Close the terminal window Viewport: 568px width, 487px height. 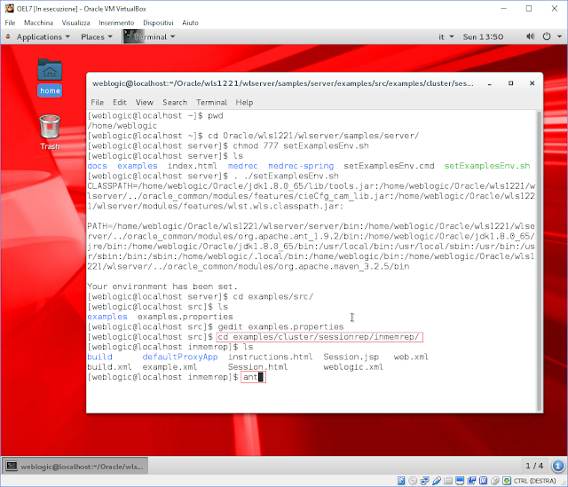point(532,83)
